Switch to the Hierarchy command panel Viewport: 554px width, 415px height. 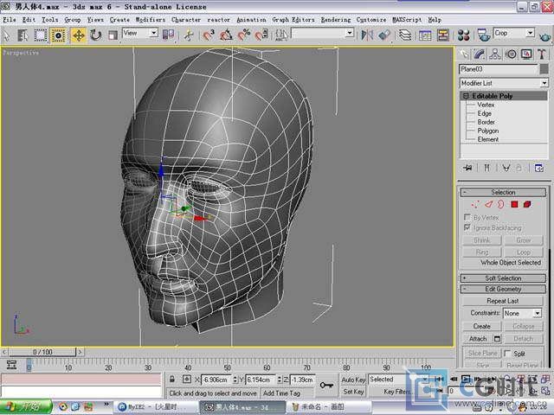(x=495, y=54)
